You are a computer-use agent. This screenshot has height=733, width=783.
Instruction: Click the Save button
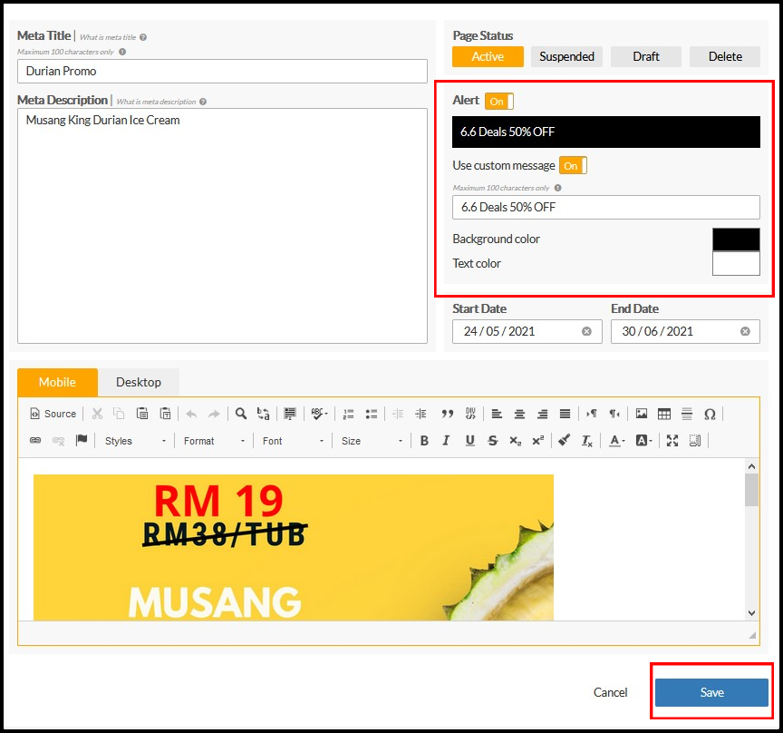(x=711, y=692)
